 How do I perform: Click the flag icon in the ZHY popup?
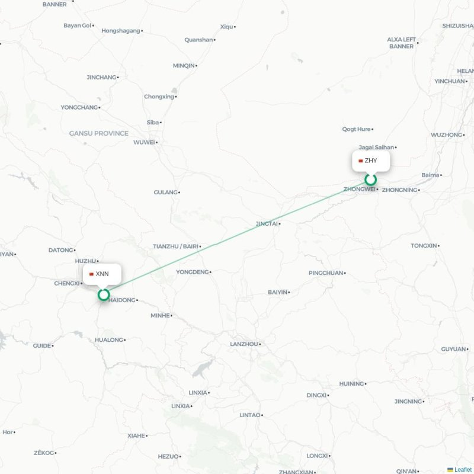click(x=360, y=161)
